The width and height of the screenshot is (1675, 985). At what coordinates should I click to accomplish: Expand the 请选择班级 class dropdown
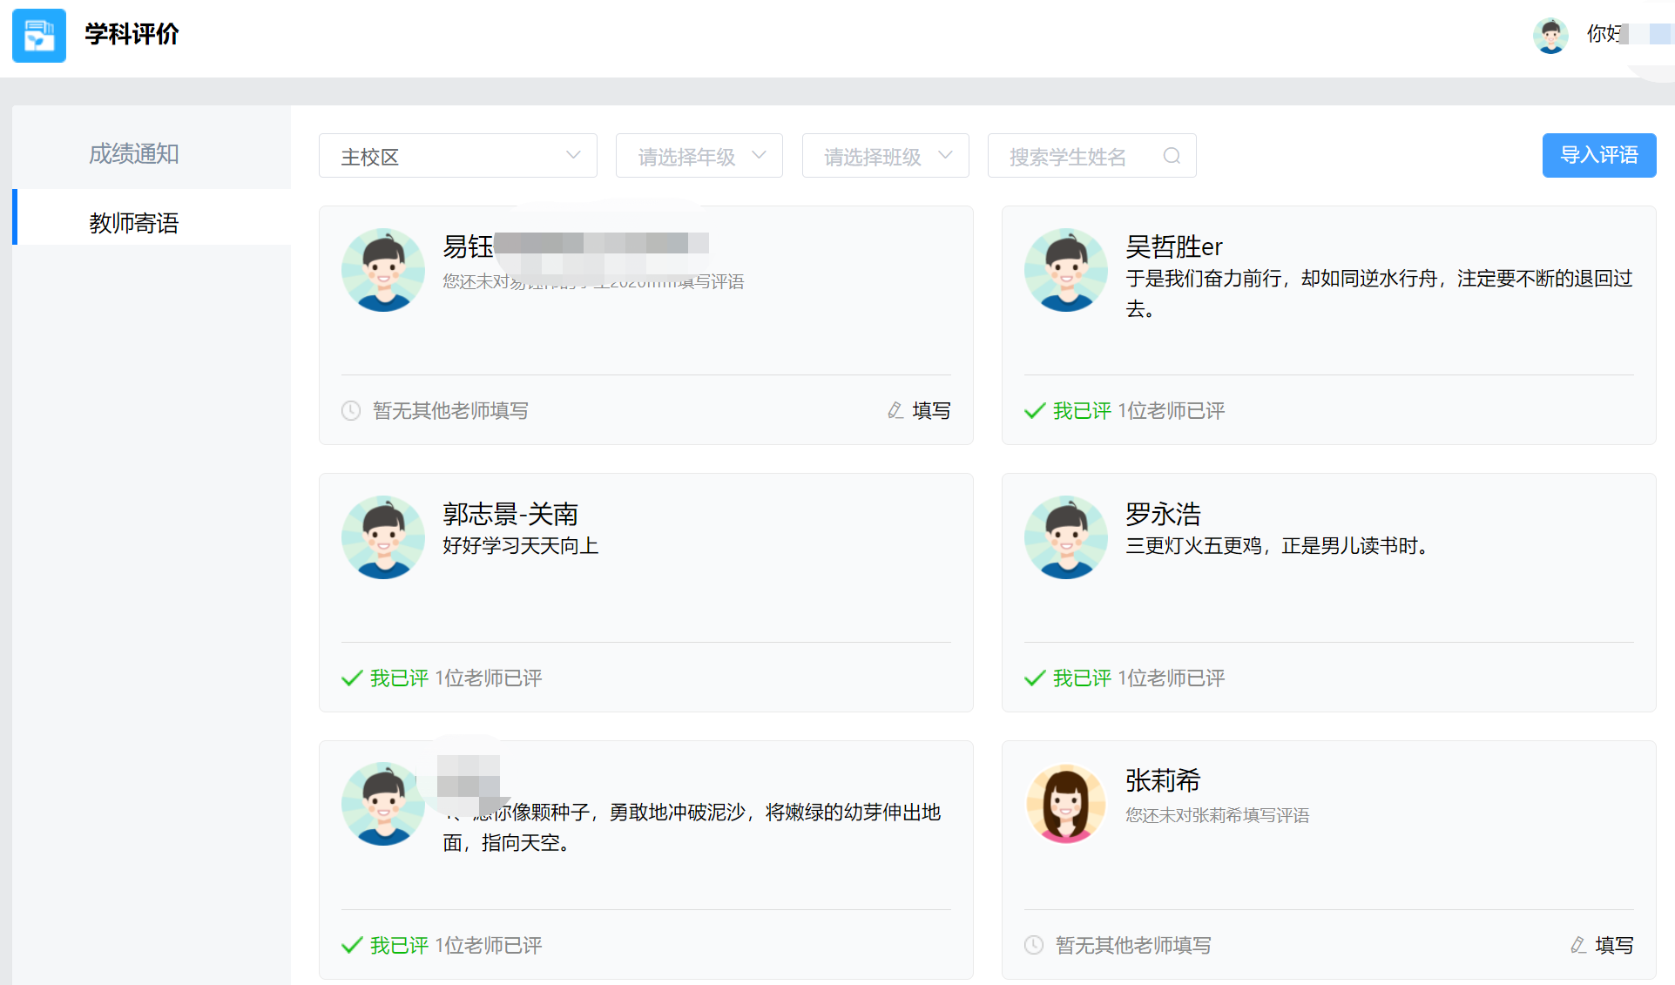click(x=885, y=156)
